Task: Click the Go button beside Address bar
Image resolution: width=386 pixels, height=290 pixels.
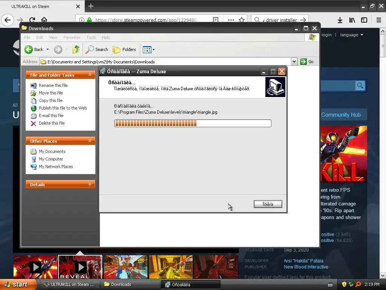Action: [307, 62]
